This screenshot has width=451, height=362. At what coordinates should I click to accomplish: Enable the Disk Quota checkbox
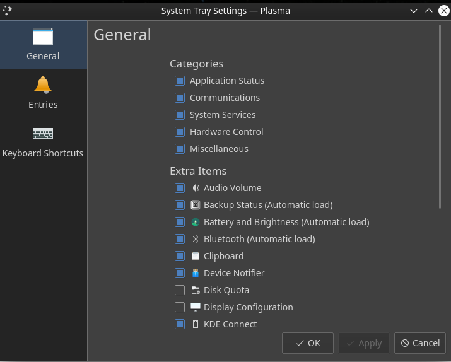pyautogui.click(x=180, y=290)
